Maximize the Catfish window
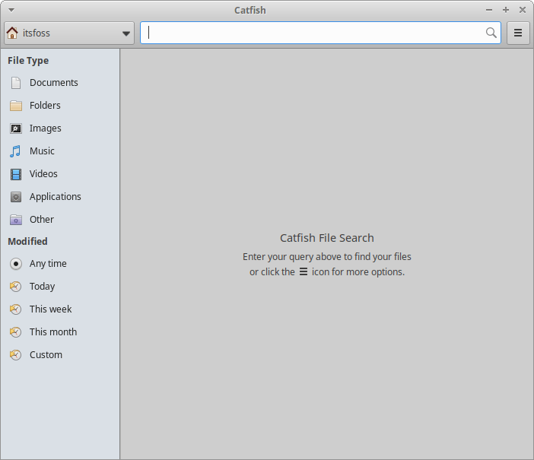Viewport: 534px width, 460px height. (x=506, y=10)
